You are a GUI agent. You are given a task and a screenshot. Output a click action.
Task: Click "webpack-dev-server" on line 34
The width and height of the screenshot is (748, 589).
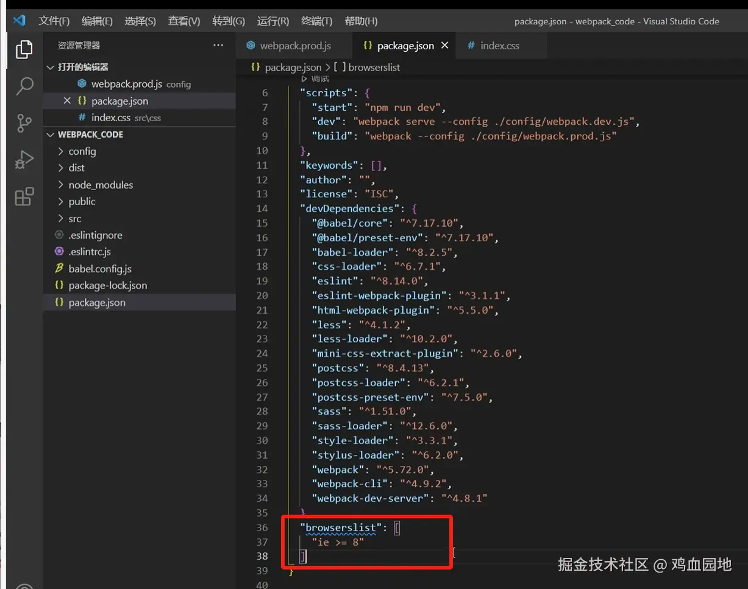coord(370,498)
